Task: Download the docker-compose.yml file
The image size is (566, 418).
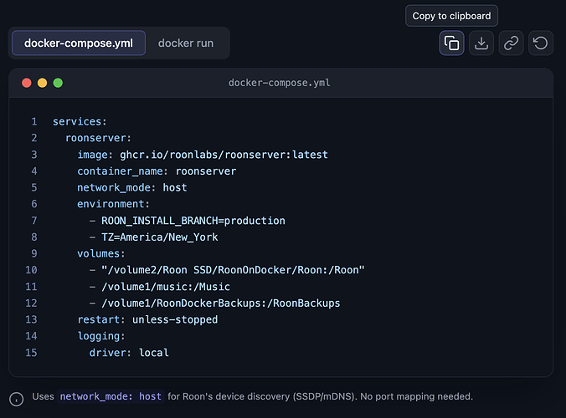Action: pos(481,43)
